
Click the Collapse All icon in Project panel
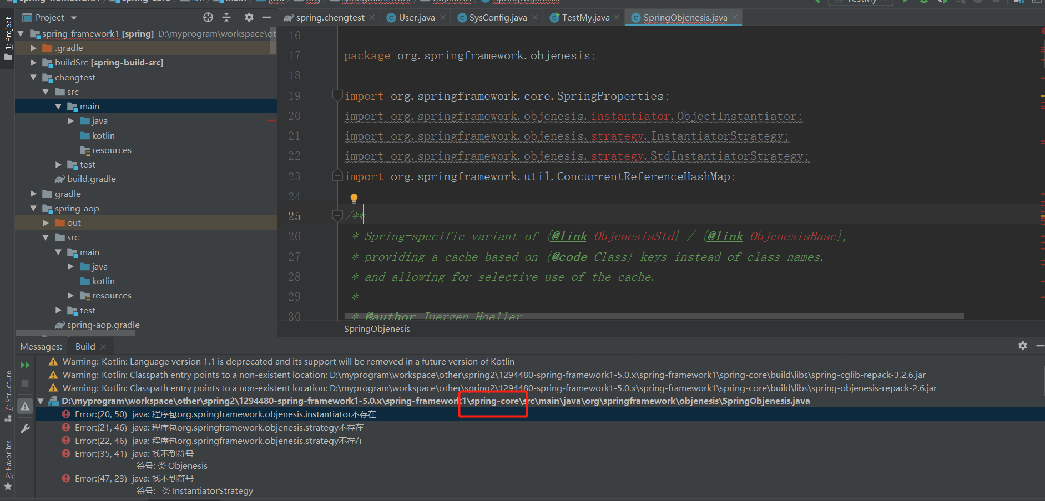226,17
